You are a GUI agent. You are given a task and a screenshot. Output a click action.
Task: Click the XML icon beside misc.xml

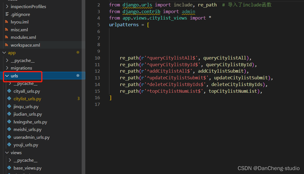(6, 30)
